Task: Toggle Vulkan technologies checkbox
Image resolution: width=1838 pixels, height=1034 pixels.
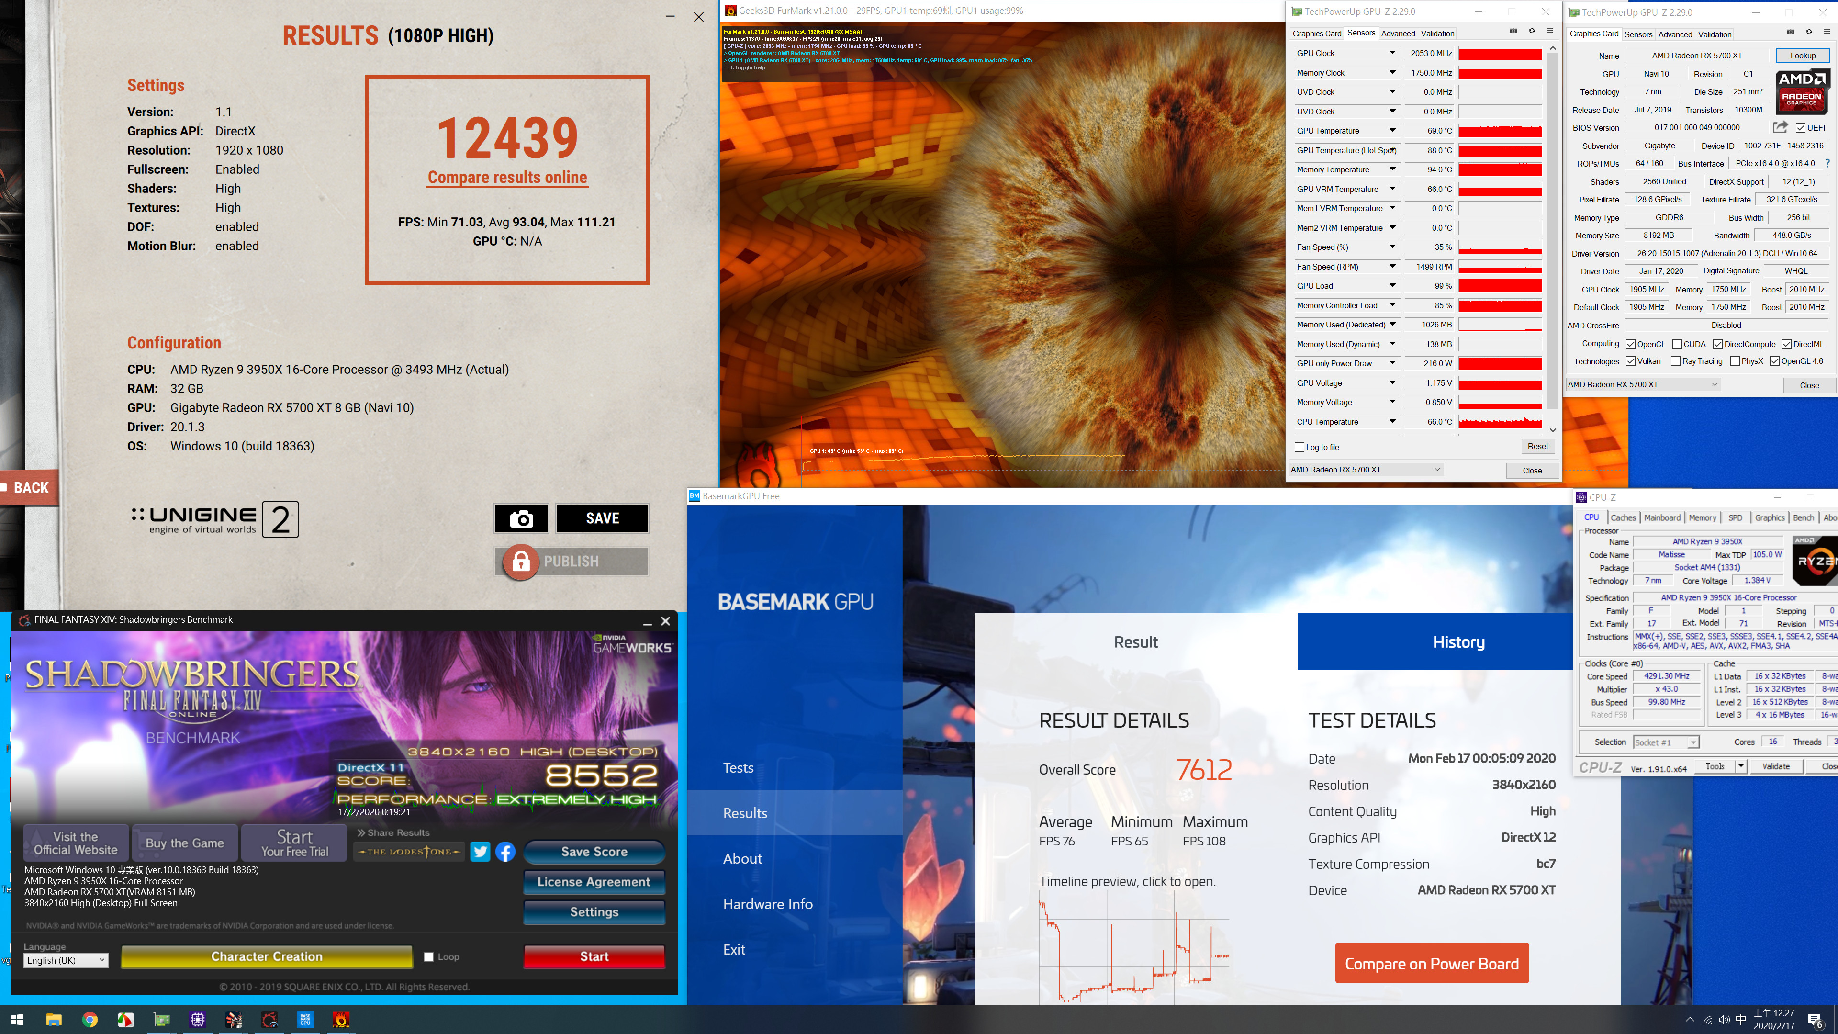Action: tap(1630, 361)
